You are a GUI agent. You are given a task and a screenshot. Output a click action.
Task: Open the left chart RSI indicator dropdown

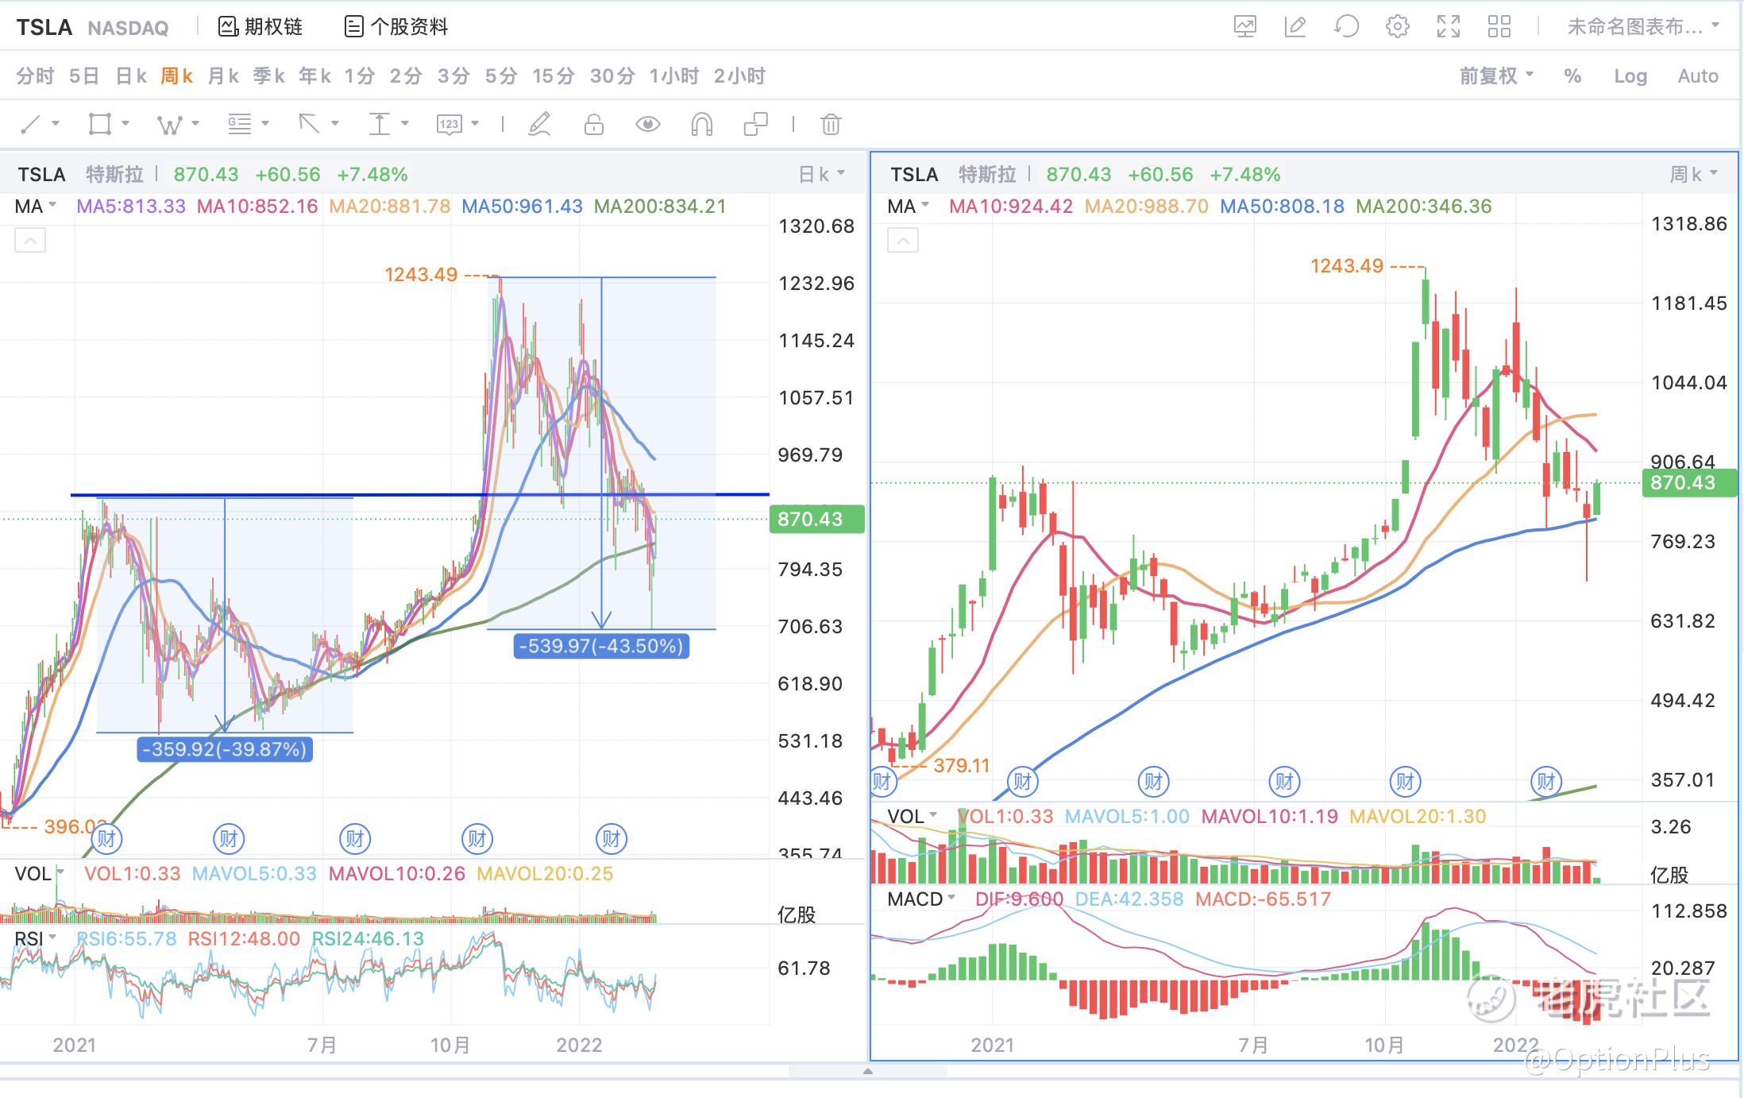pos(37,939)
